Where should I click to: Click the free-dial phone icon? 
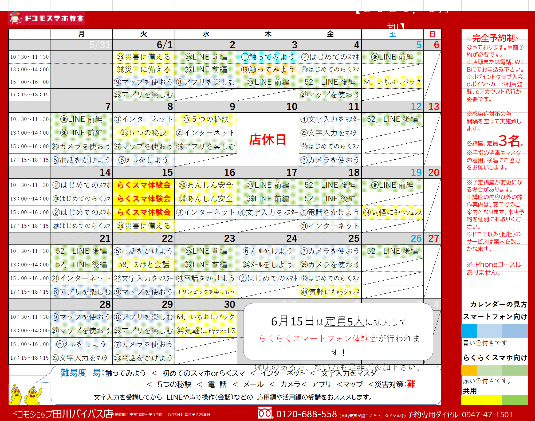[265, 413]
